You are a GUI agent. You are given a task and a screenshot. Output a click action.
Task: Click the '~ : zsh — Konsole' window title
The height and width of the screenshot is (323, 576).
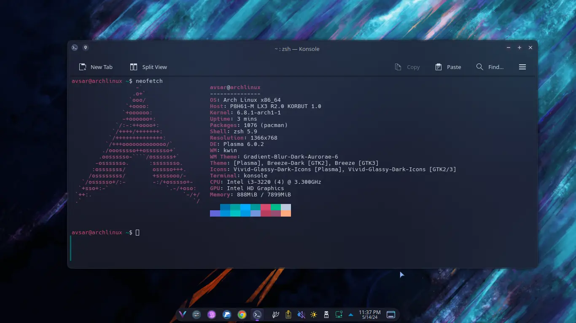pos(297,49)
